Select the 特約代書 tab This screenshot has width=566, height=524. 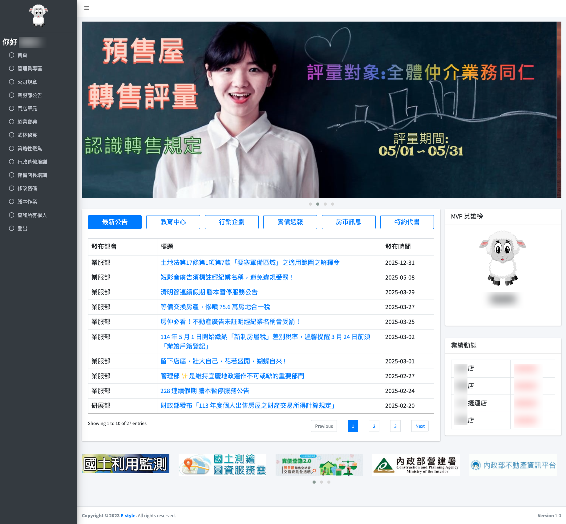(407, 222)
